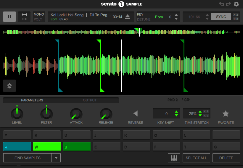Click the KEY SHIFT value field
The image size is (243, 168).
click(166, 113)
